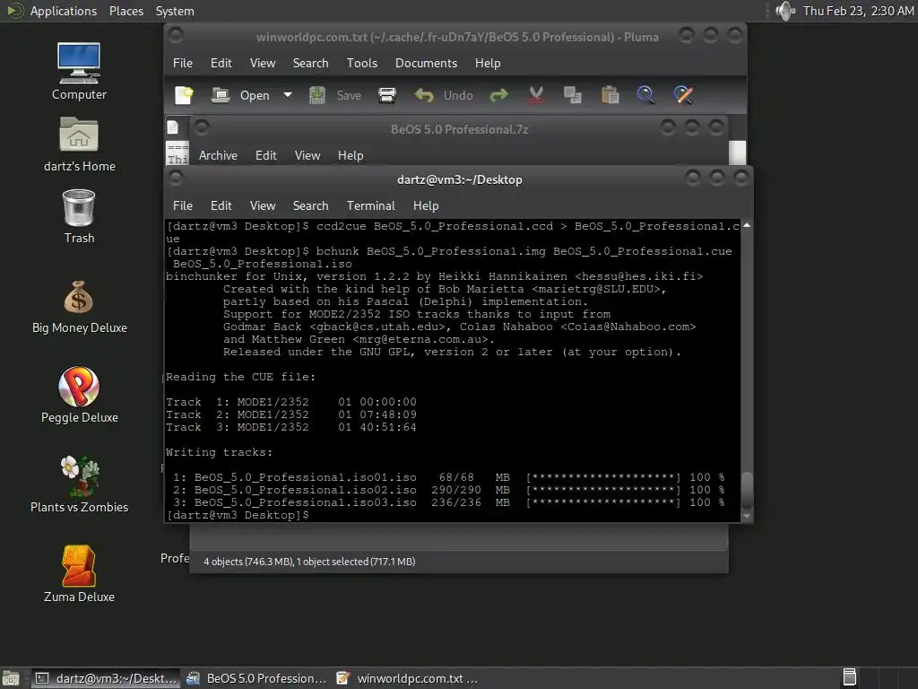
Task: Open the Terminal menu in terminal window
Action: (x=370, y=206)
